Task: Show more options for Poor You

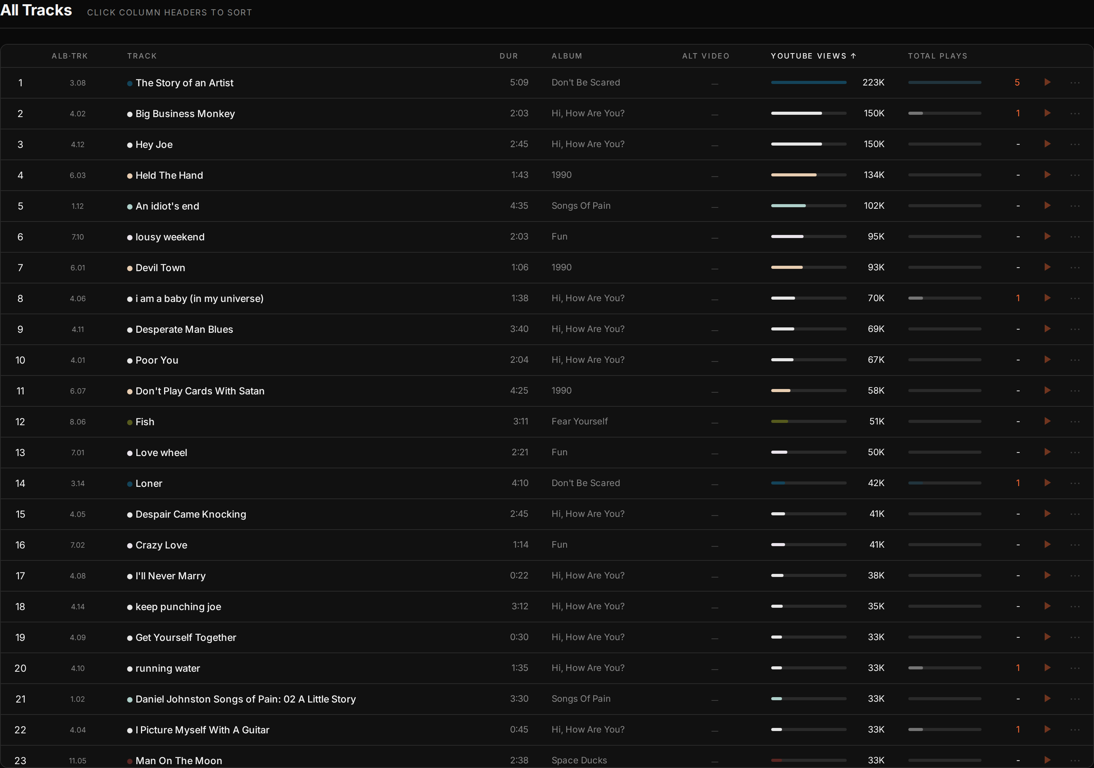Action: (x=1075, y=360)
